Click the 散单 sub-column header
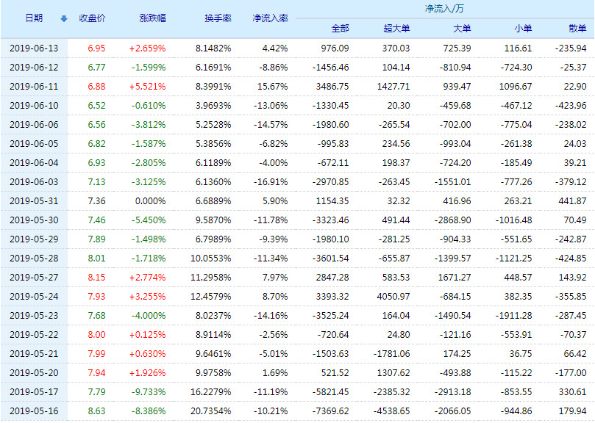595x423 pixels. tap(577, 29)
